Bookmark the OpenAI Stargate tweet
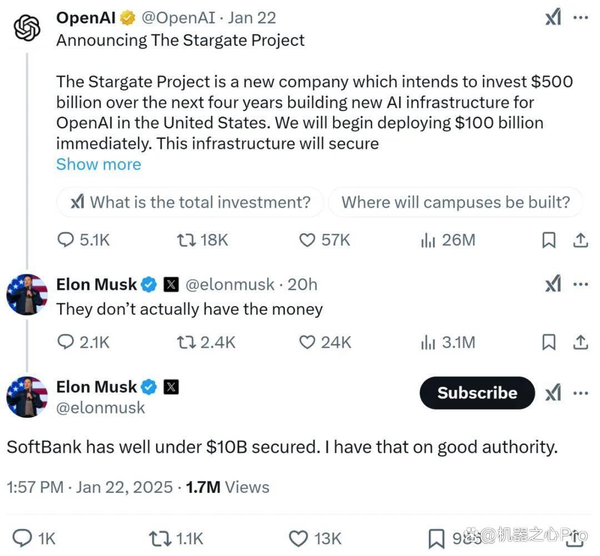The image size is (600, 556). click(x=549, y=241)
